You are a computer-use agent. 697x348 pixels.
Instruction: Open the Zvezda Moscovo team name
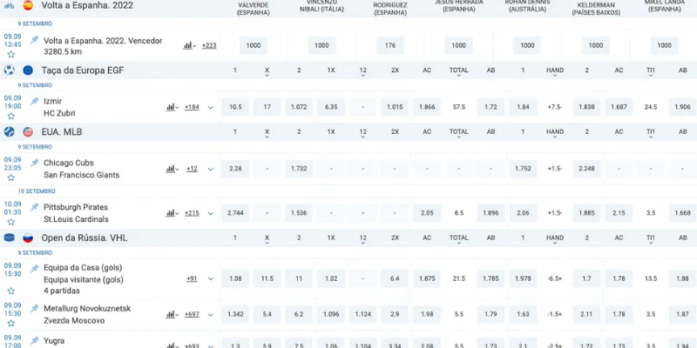(74, 320)
